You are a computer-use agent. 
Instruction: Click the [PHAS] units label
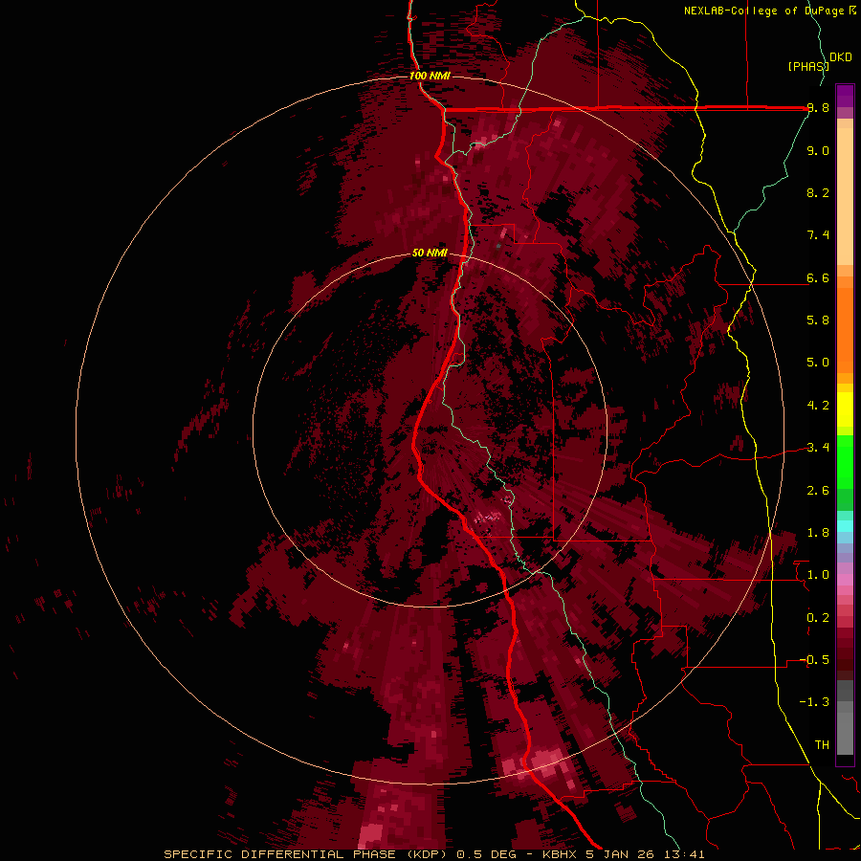coord(807,66)
